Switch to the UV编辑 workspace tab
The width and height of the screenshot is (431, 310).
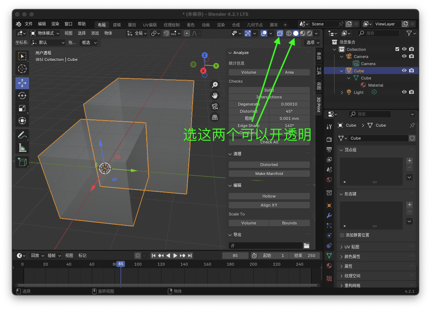[x=150, y=25]
